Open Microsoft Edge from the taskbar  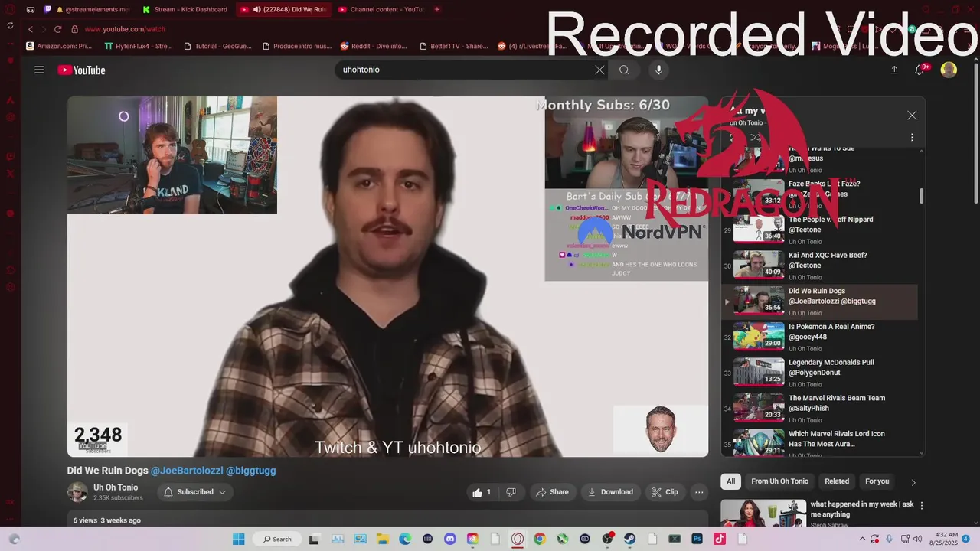[x=405, y=539]
